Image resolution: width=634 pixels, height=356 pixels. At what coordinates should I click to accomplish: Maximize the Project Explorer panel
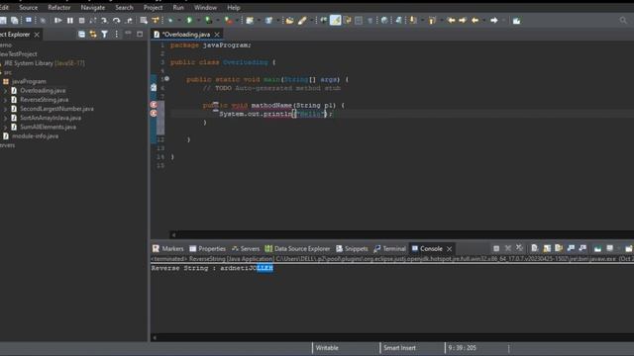(140, 34)
